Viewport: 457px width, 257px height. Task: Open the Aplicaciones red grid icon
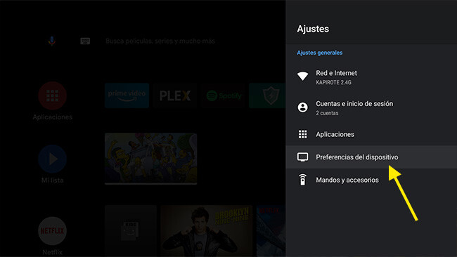53,95
